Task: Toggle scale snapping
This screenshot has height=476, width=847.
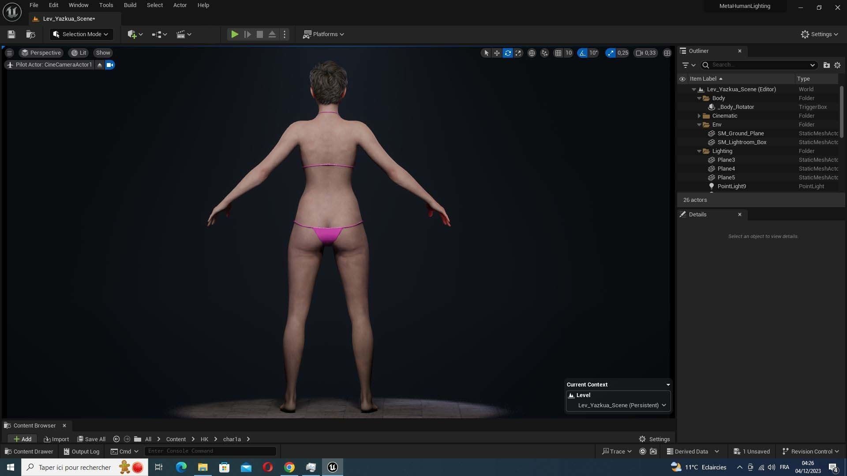Action: coord(611,53)
